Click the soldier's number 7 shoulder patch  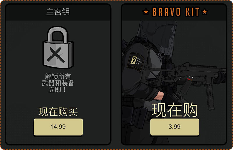(x=135, y=62)
